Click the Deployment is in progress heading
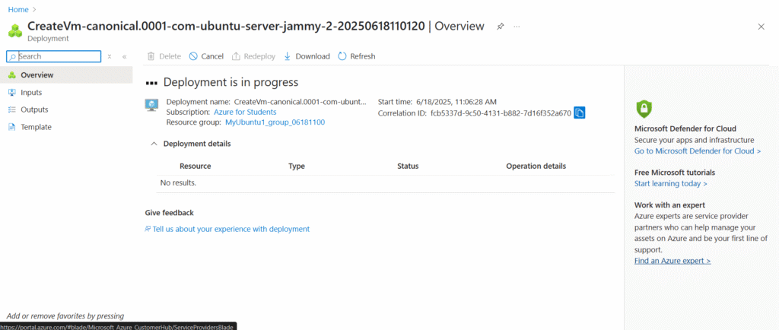The height and width of the screenshot is (330, 779). point(231,82)
